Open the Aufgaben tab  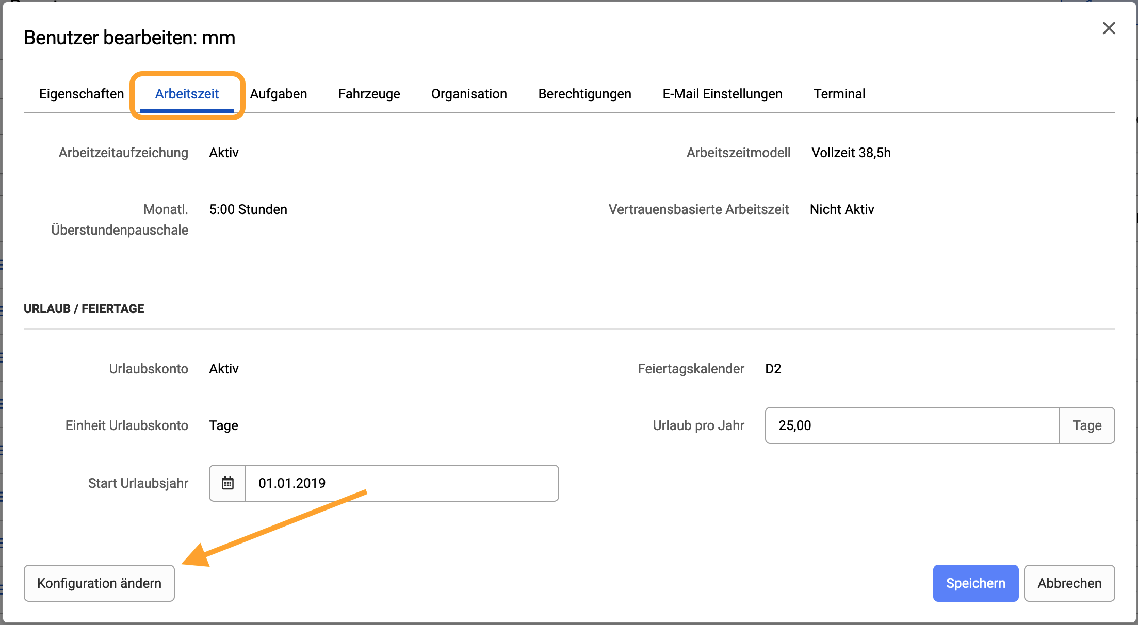pos(279,94)
